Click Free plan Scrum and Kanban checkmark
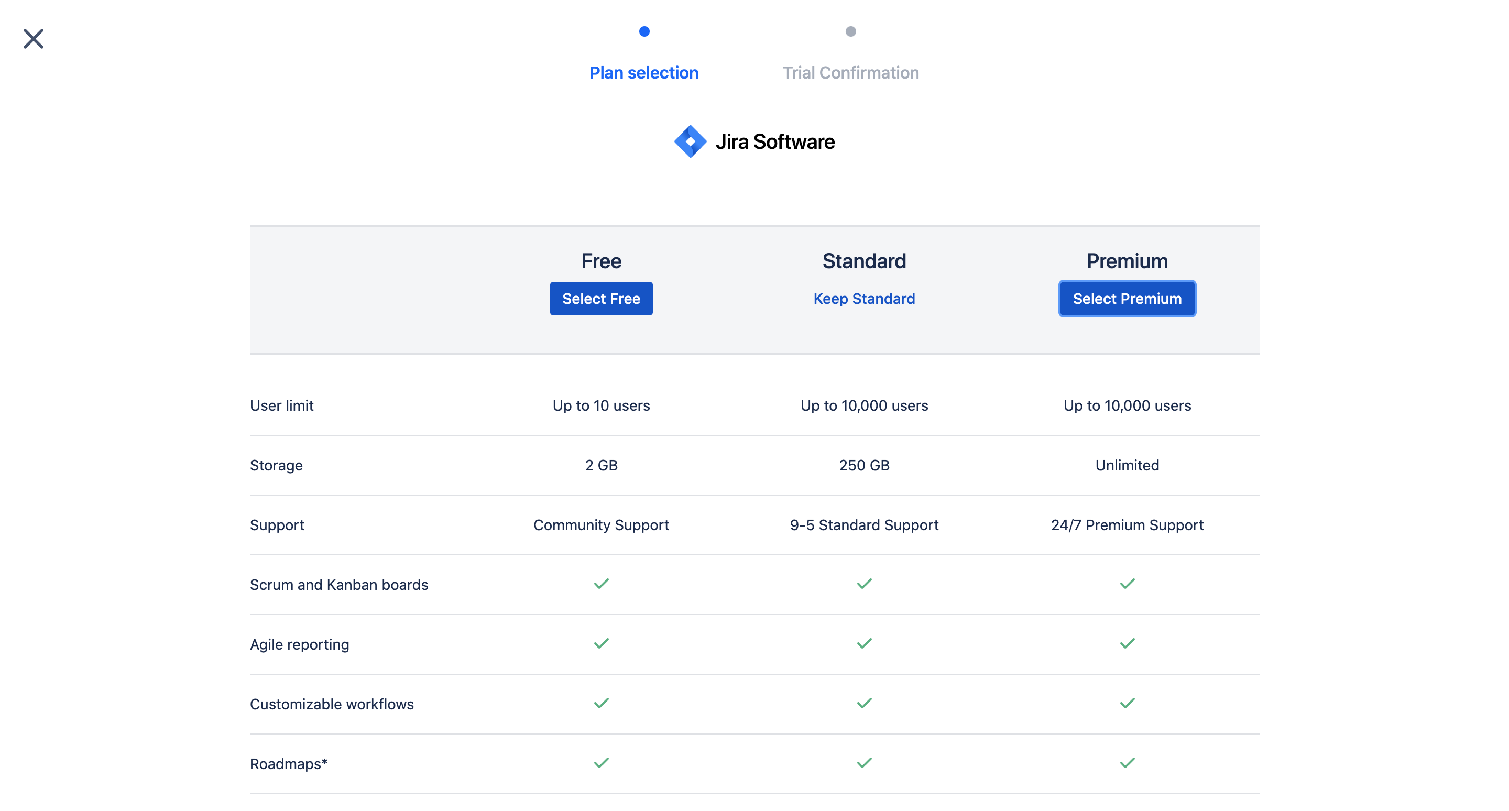Viewport: 1509px width, 811px height. (601, 584)
